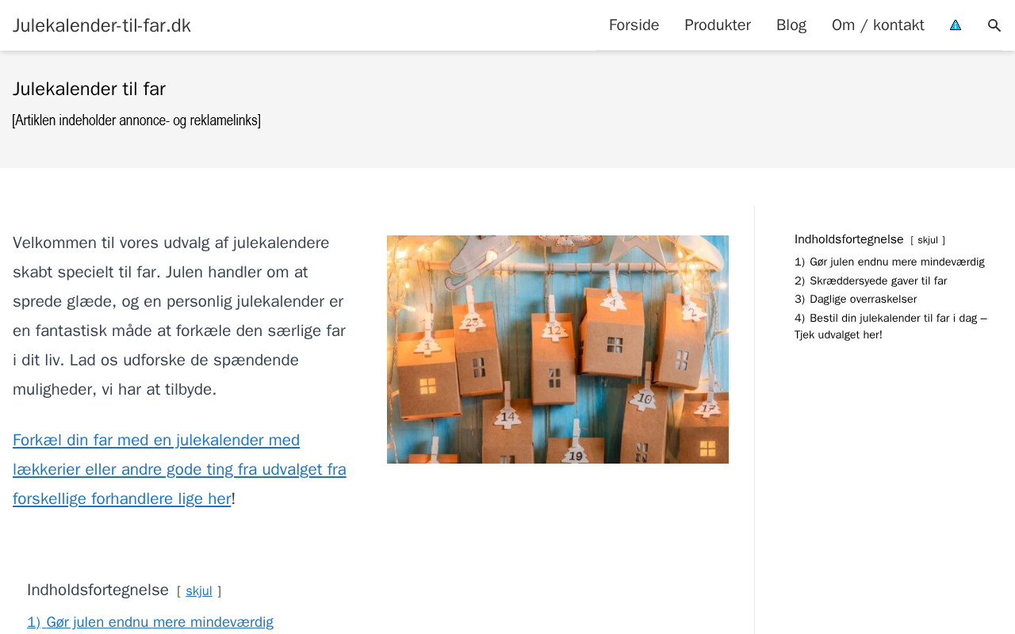Open the main list item 1) Gør julen endnu mere mindeværdig
Viewport: 1015px width, 634px height.
(x=150, y=622)
